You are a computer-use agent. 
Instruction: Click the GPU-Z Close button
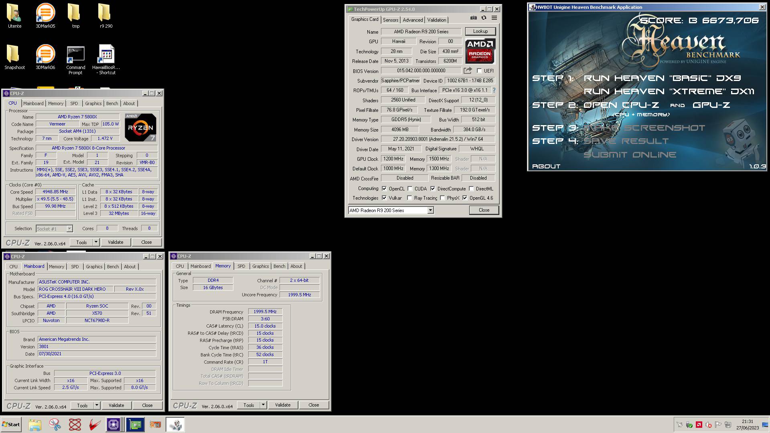(x=484, y=210)
